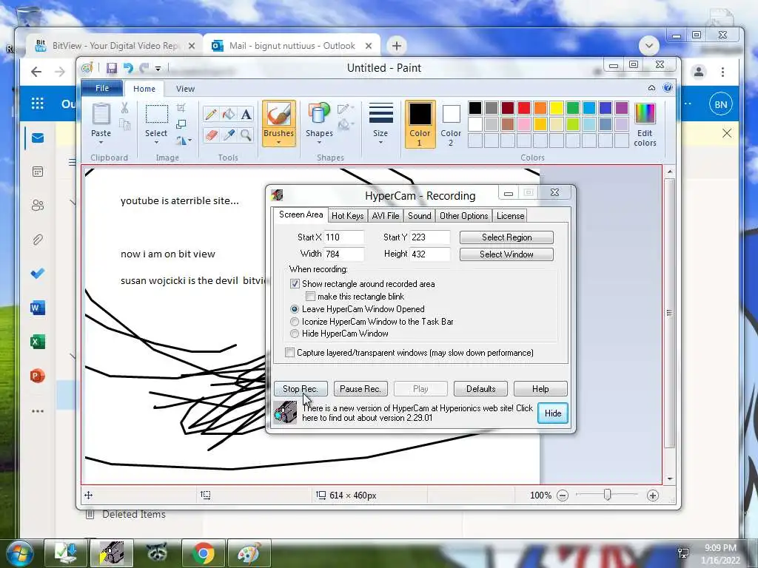Expand the Shapes dropdown arrow
758x568 pixels.
pos(319,143)
